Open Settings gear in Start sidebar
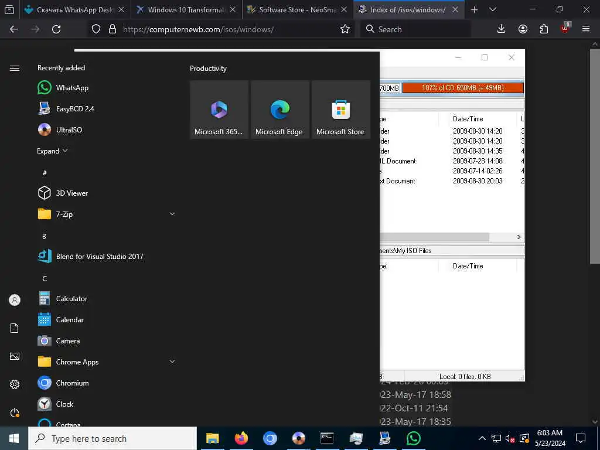The width and height of the screenshot is (600, 450). click(x=15, y=384)
